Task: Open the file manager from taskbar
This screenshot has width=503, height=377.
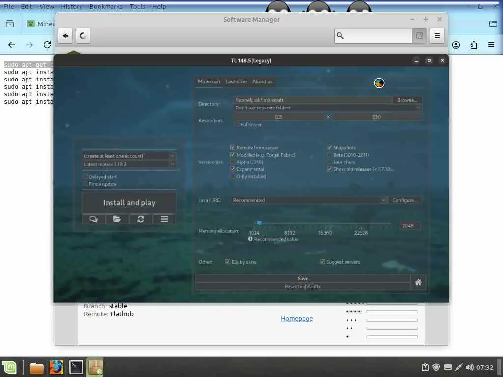Action: pyautogui.click(x=36, y=368)
